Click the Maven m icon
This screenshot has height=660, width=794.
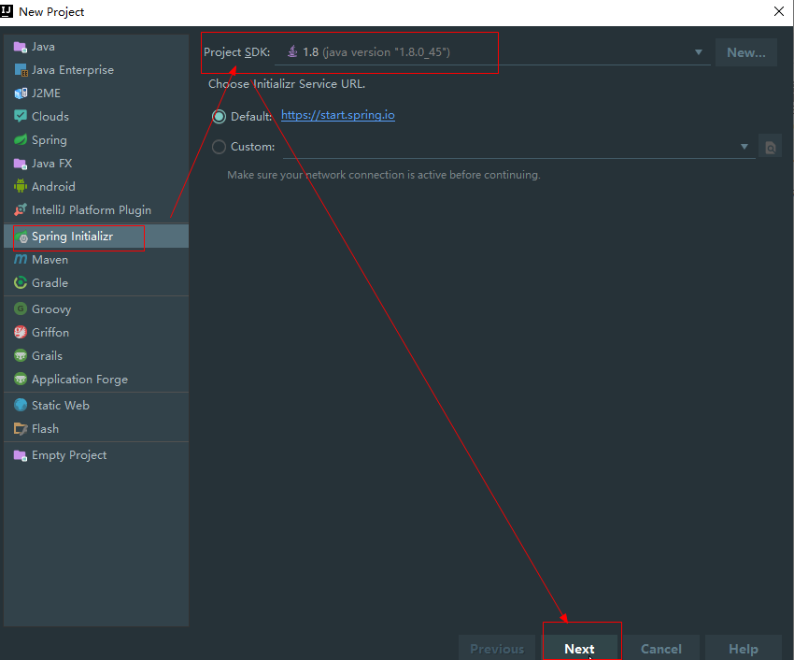21,260
